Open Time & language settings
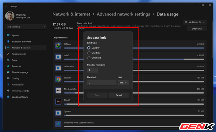Image resolution: width=216 pixels, height=132 pixels. pyautogui.click(x=26, y=72)
